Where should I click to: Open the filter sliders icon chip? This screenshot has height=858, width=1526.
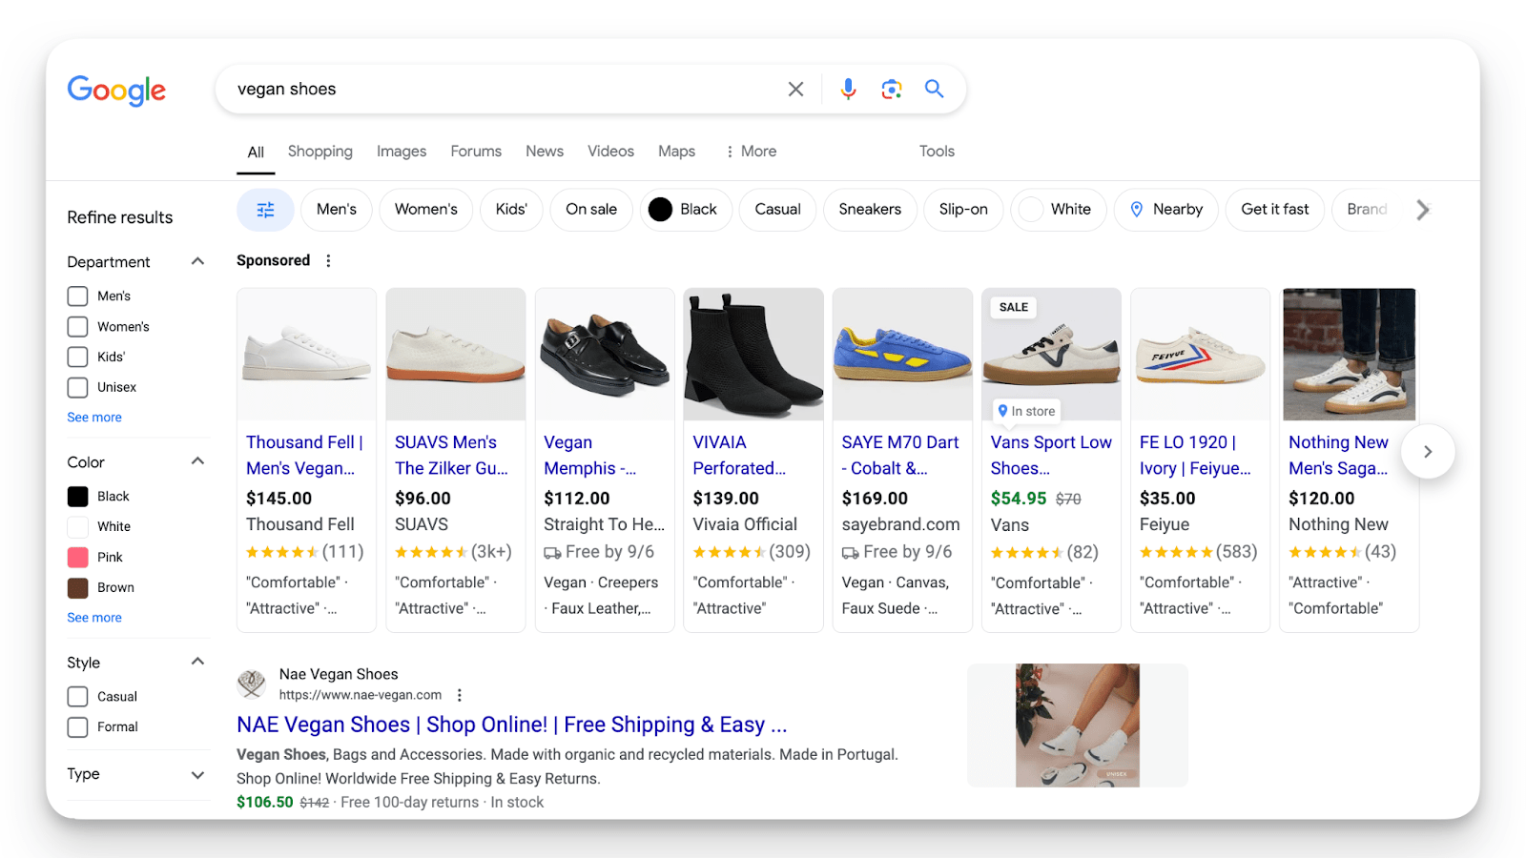265,210
